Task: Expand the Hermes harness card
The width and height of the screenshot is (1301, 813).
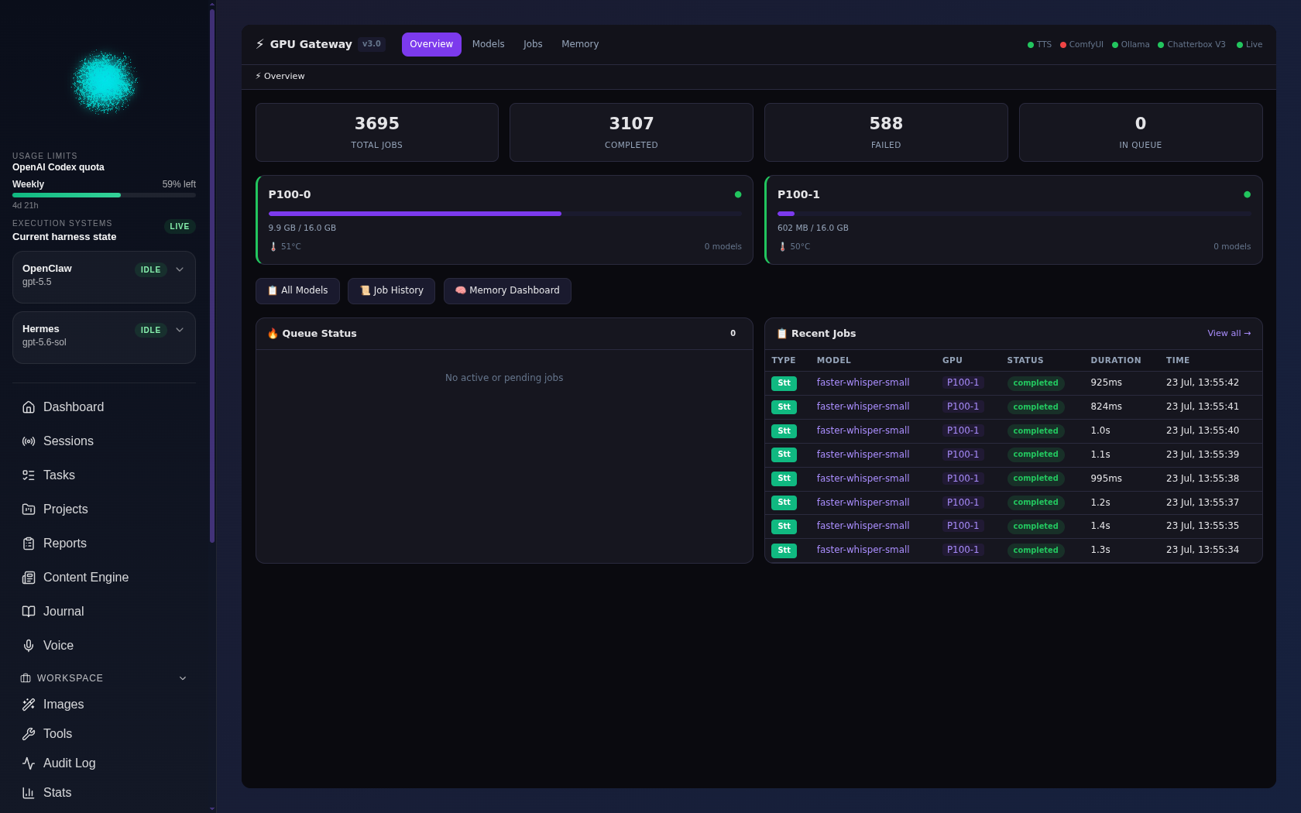Action: 180,330
